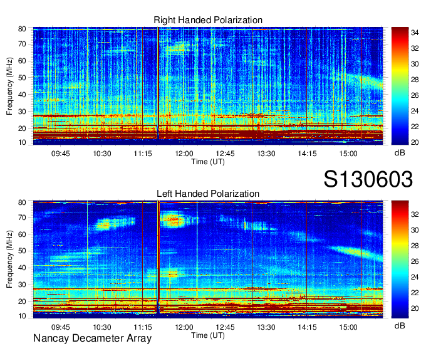Click the dB label under Left Handed colorbar

tap(400, 325)
